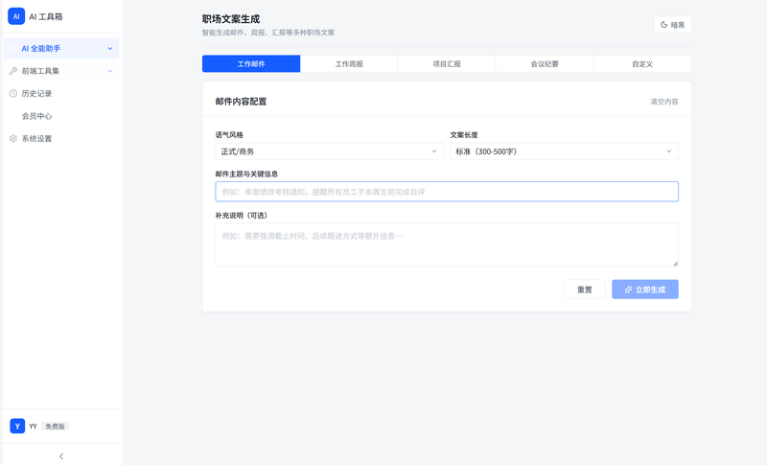Click the 免费版 badge

pyautogui.click(x=55, y=427)
